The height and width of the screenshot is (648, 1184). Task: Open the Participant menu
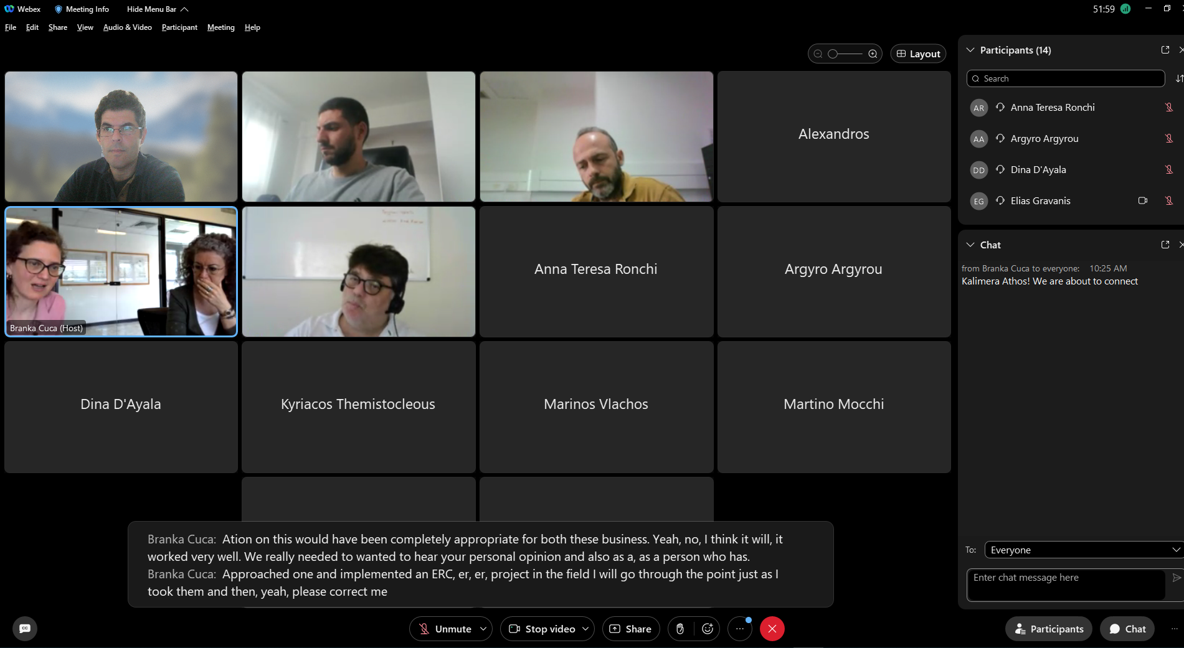tap(179, 27)
